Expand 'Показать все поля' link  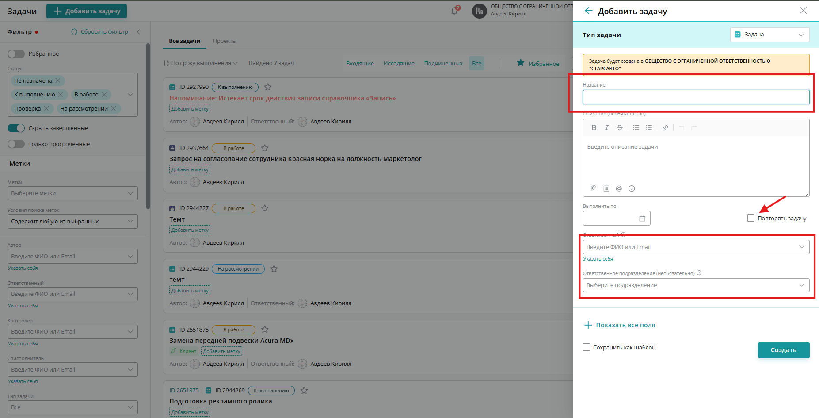pyautogui.click(x=620, y=325)
